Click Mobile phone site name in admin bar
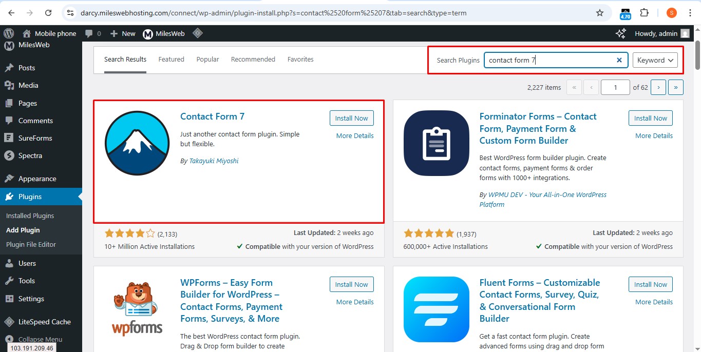Viewport: 701px width, 352px height. (x=49, y=33)
